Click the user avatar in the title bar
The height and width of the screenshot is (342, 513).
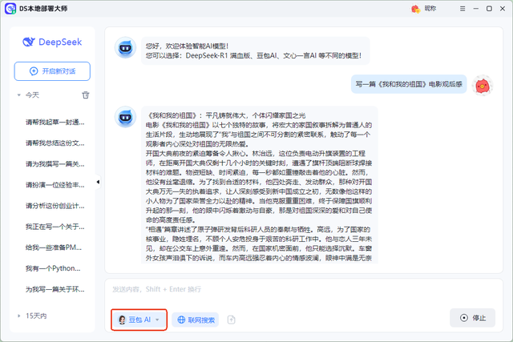416,9
